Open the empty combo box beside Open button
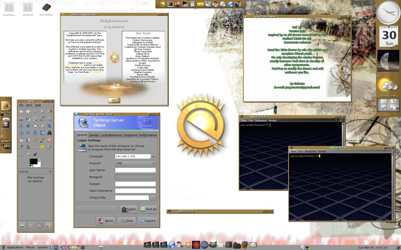 click(97, 209)
